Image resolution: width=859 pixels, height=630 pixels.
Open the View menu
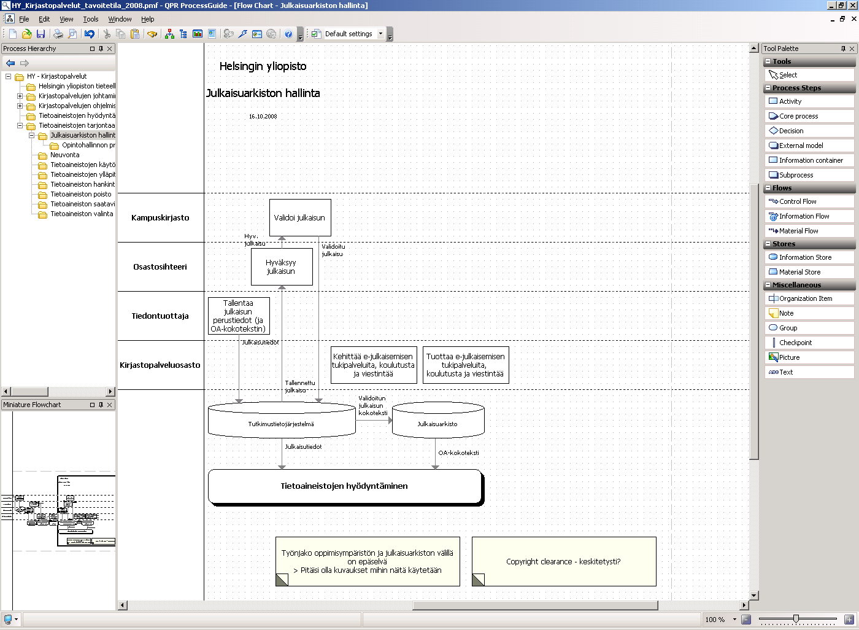pos(66,19)
